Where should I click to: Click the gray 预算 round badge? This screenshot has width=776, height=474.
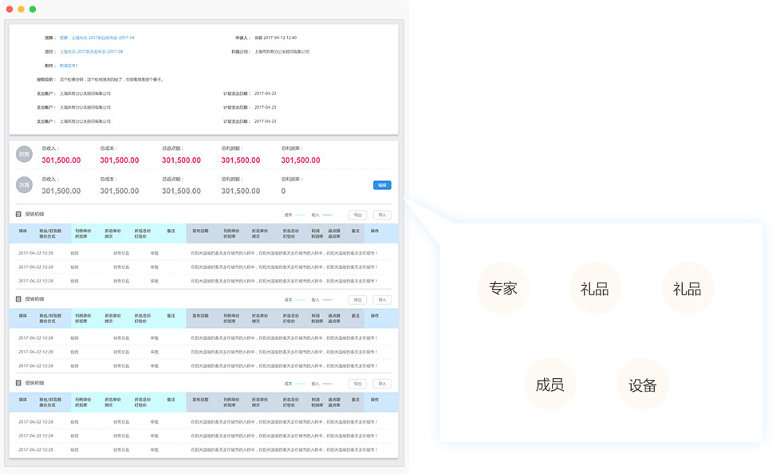[25, 154]
